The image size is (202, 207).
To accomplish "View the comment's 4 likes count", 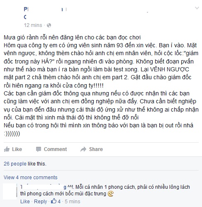I will (59, 202).
